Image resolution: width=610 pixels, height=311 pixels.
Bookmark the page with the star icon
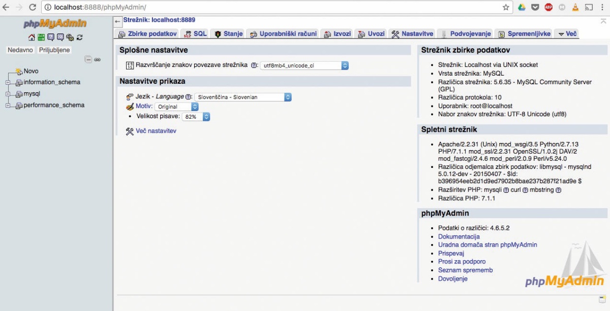(x=506, y=7)
